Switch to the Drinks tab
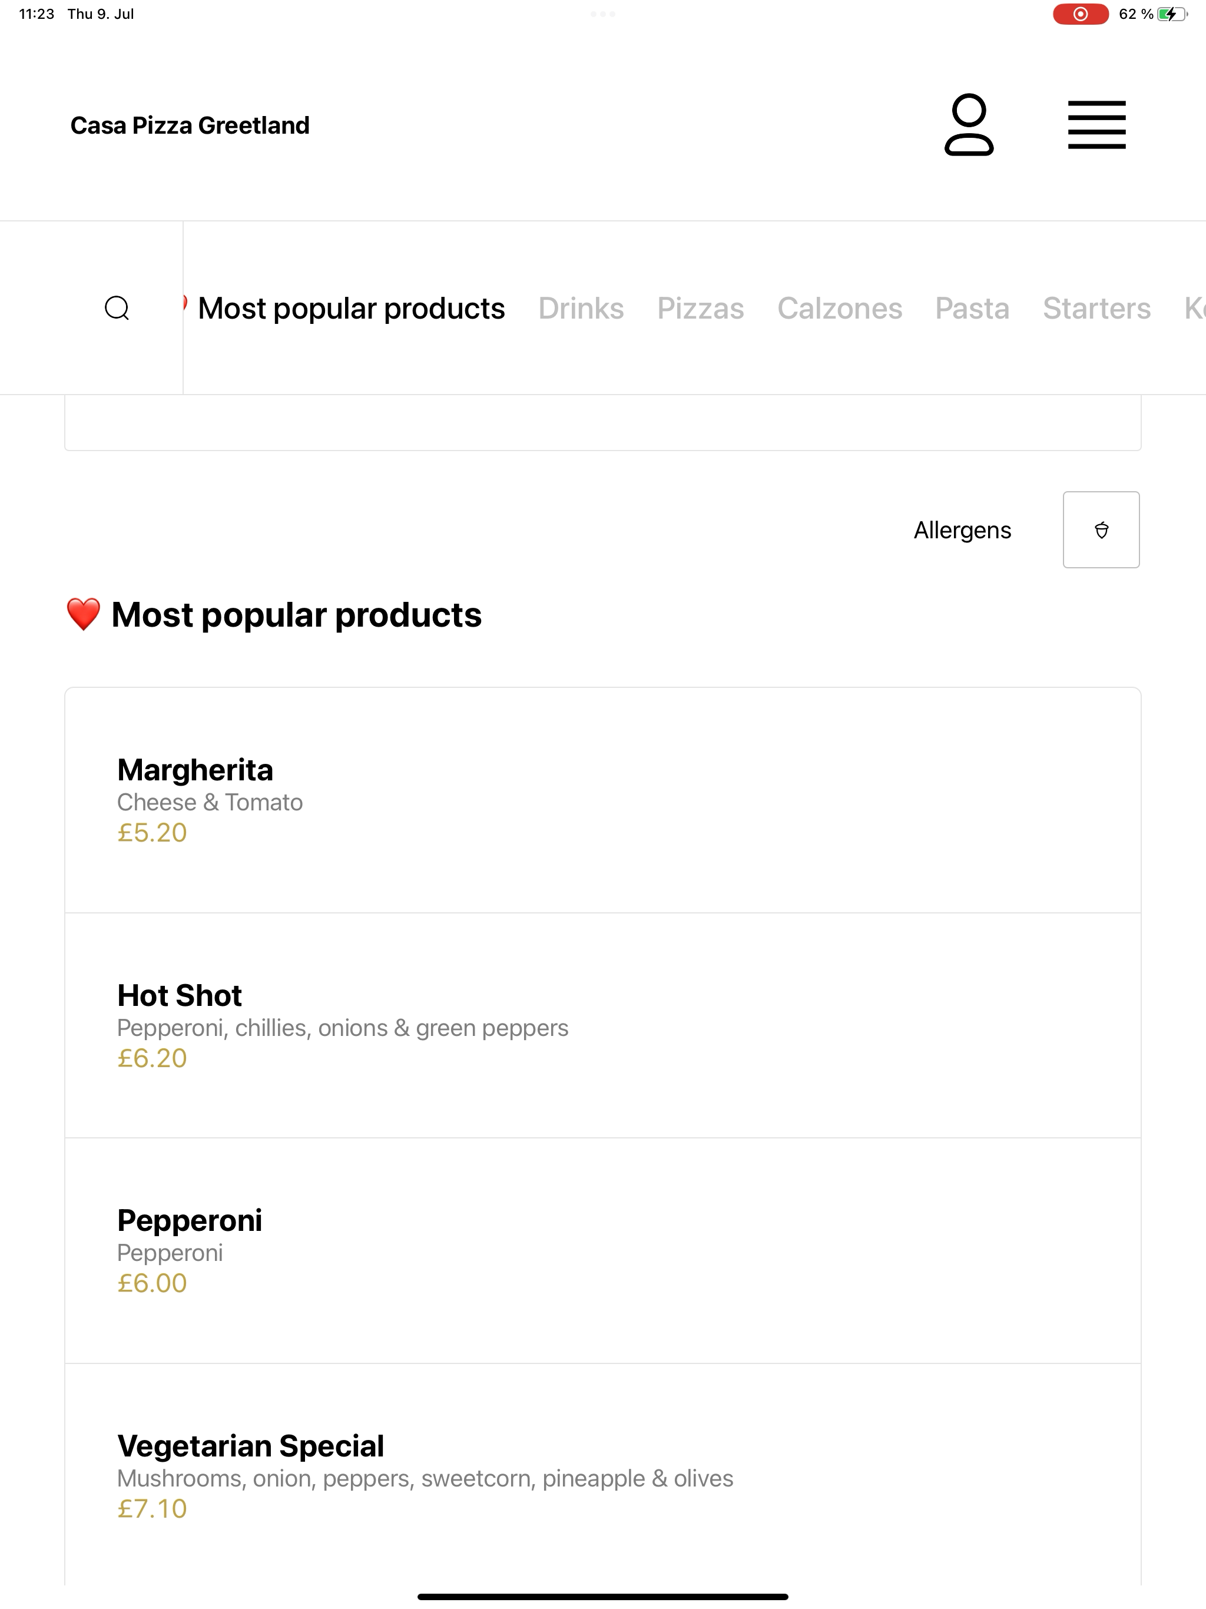 581,309
